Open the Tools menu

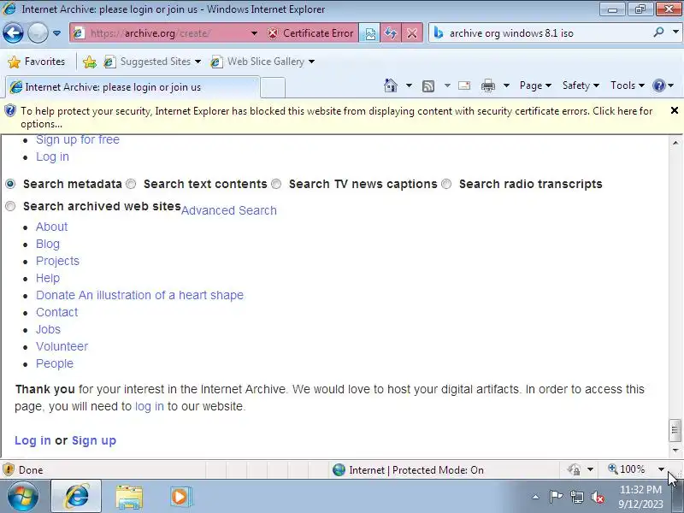coord(628,85)
